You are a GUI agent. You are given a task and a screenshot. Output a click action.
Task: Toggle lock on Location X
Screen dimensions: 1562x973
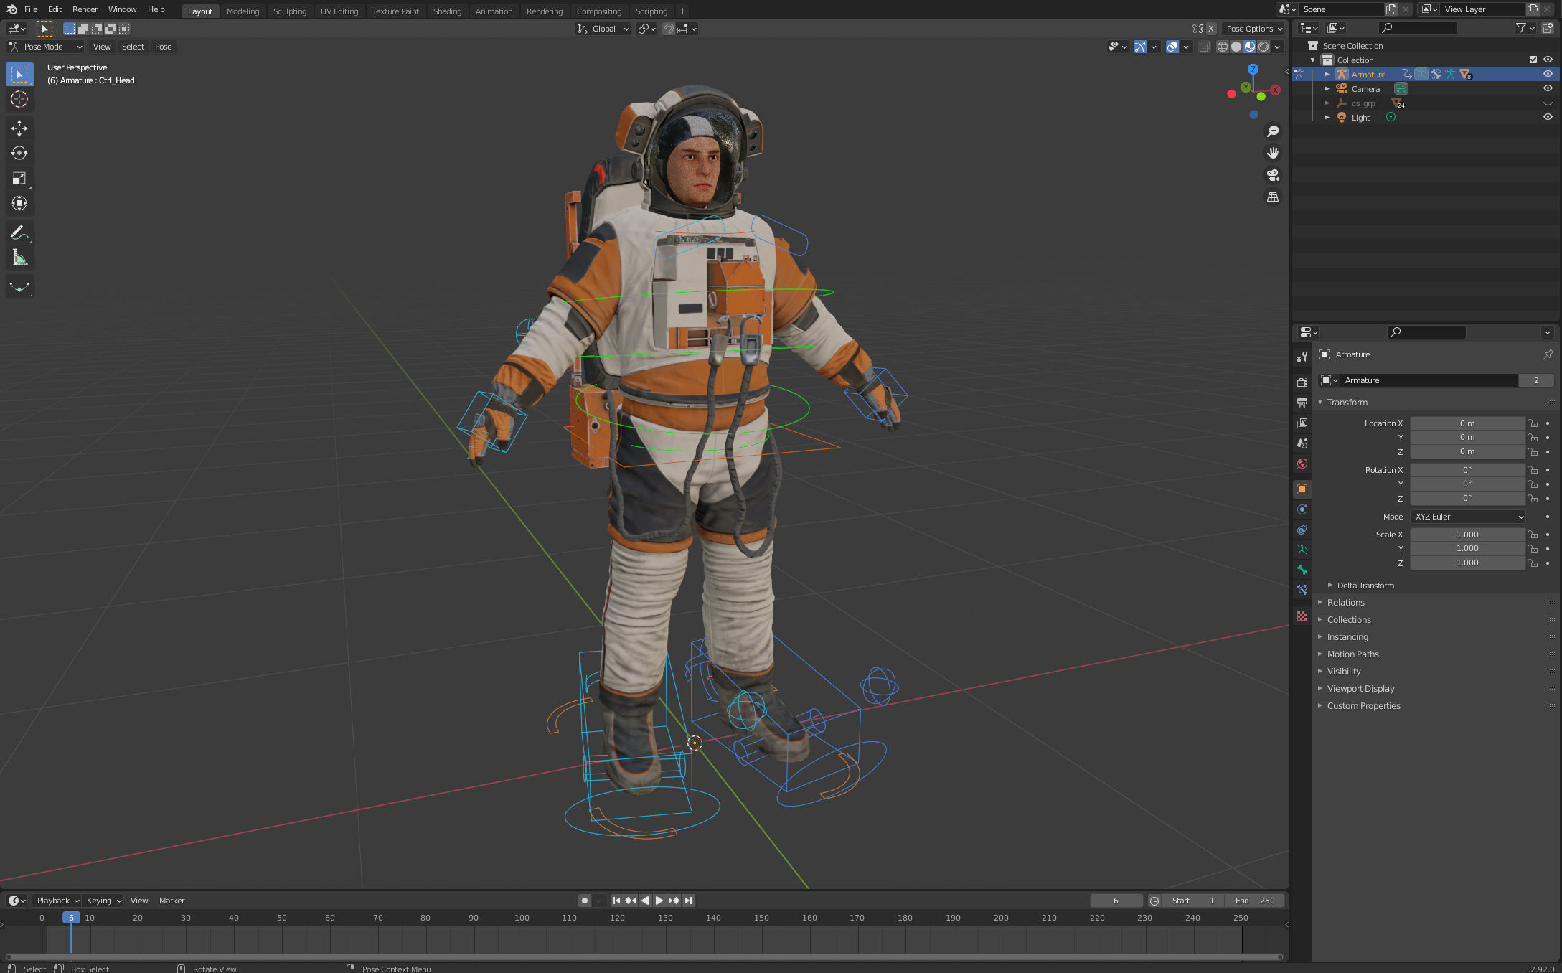point(1533,423)
